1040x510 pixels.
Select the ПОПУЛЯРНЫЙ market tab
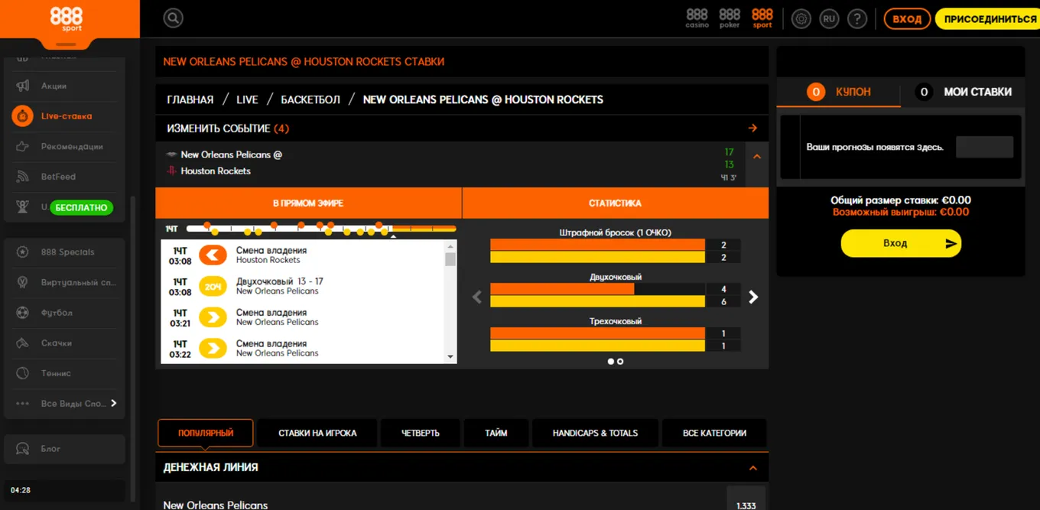point(206,433)
